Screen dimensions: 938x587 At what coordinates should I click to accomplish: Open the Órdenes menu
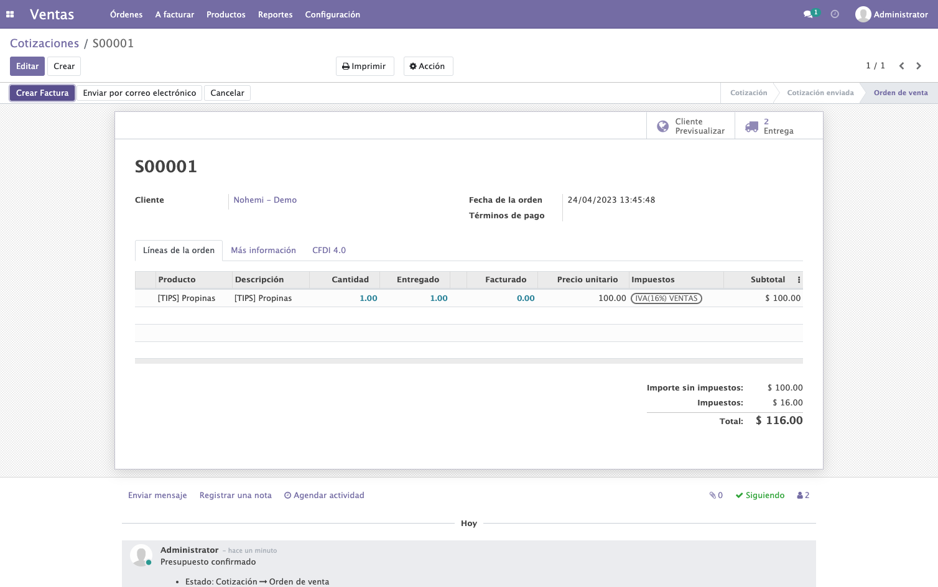[x=126, y=14]
